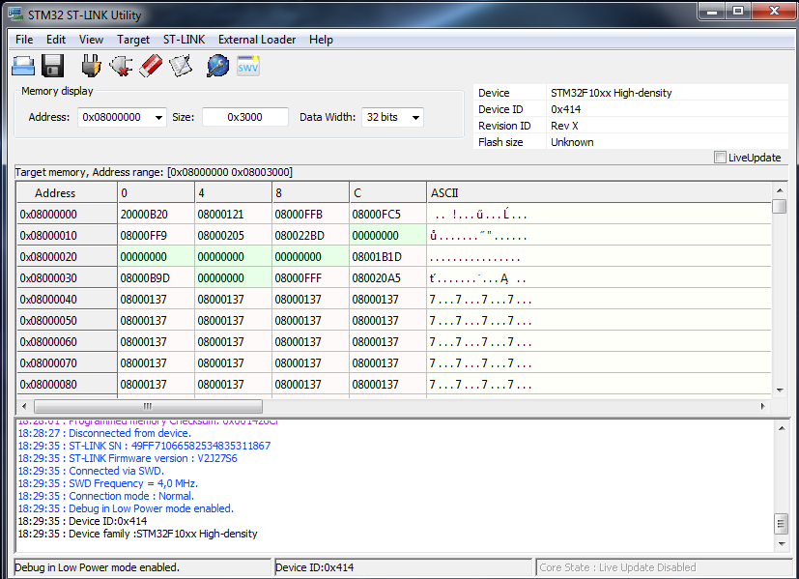Click the log panel scroll-down arrow

[x=782, y=544]
